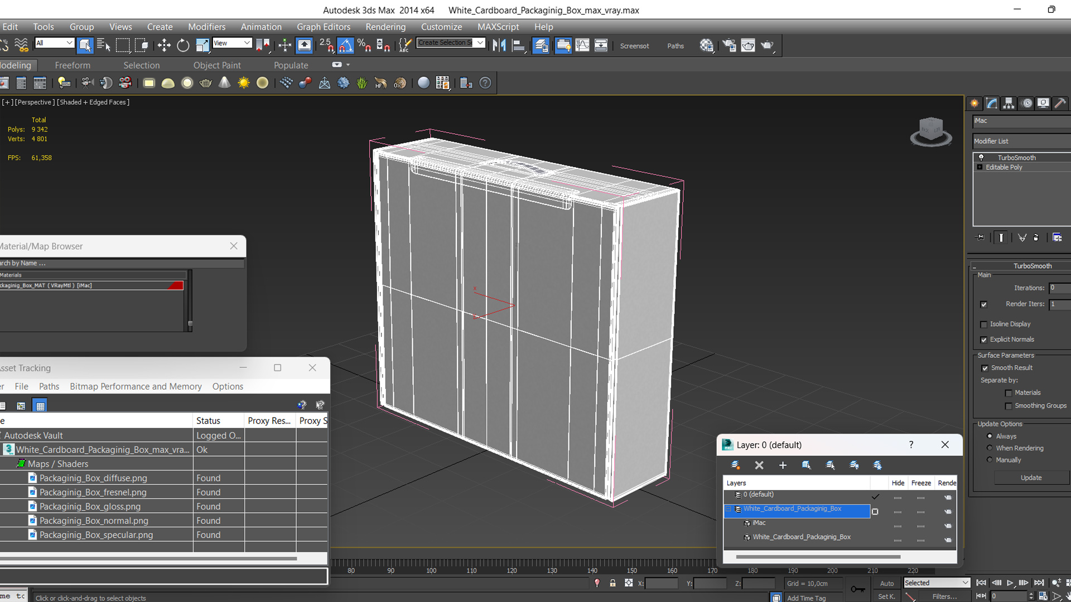Click the Update button in TurboSmooth
This screenshot has height=602, width=1071.
1031,478
